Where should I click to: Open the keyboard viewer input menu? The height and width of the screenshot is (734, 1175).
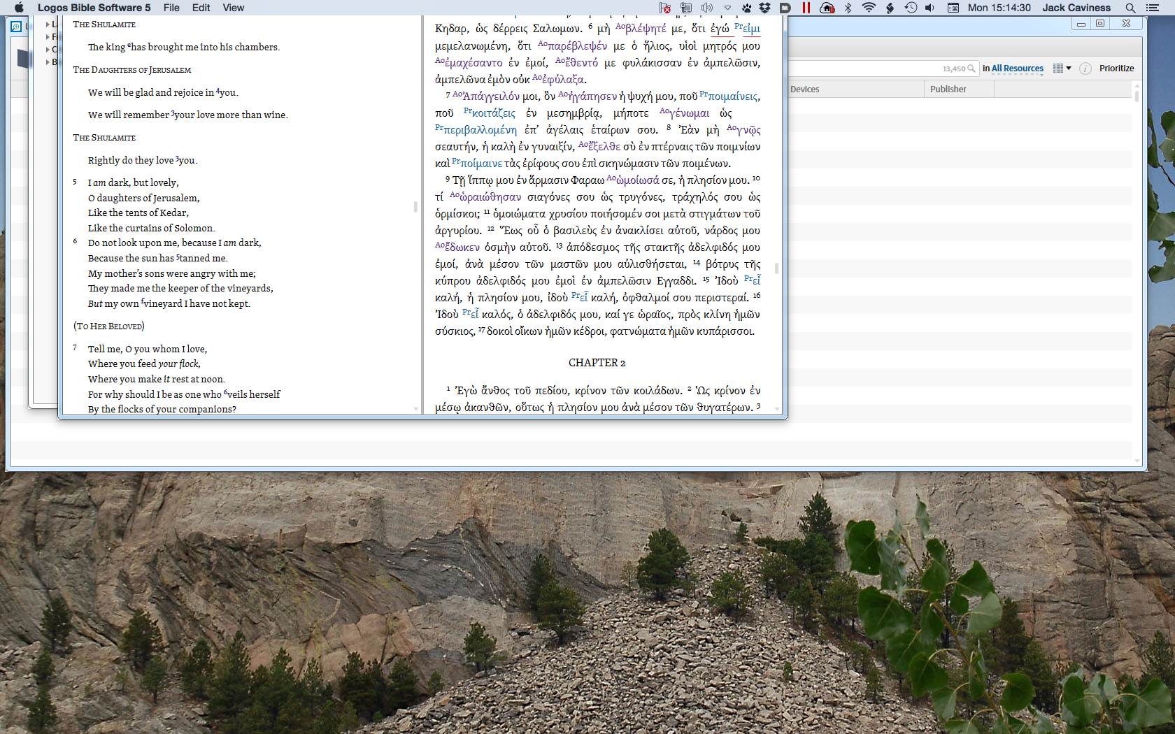click(x=953, y=8)
